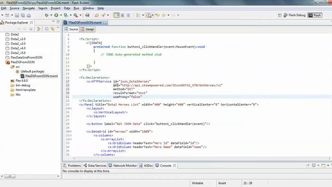332x187 pixels.
Task: Click the Next Annotation toolbar icon
Action: pyautogui.click(x=138, y=15)
